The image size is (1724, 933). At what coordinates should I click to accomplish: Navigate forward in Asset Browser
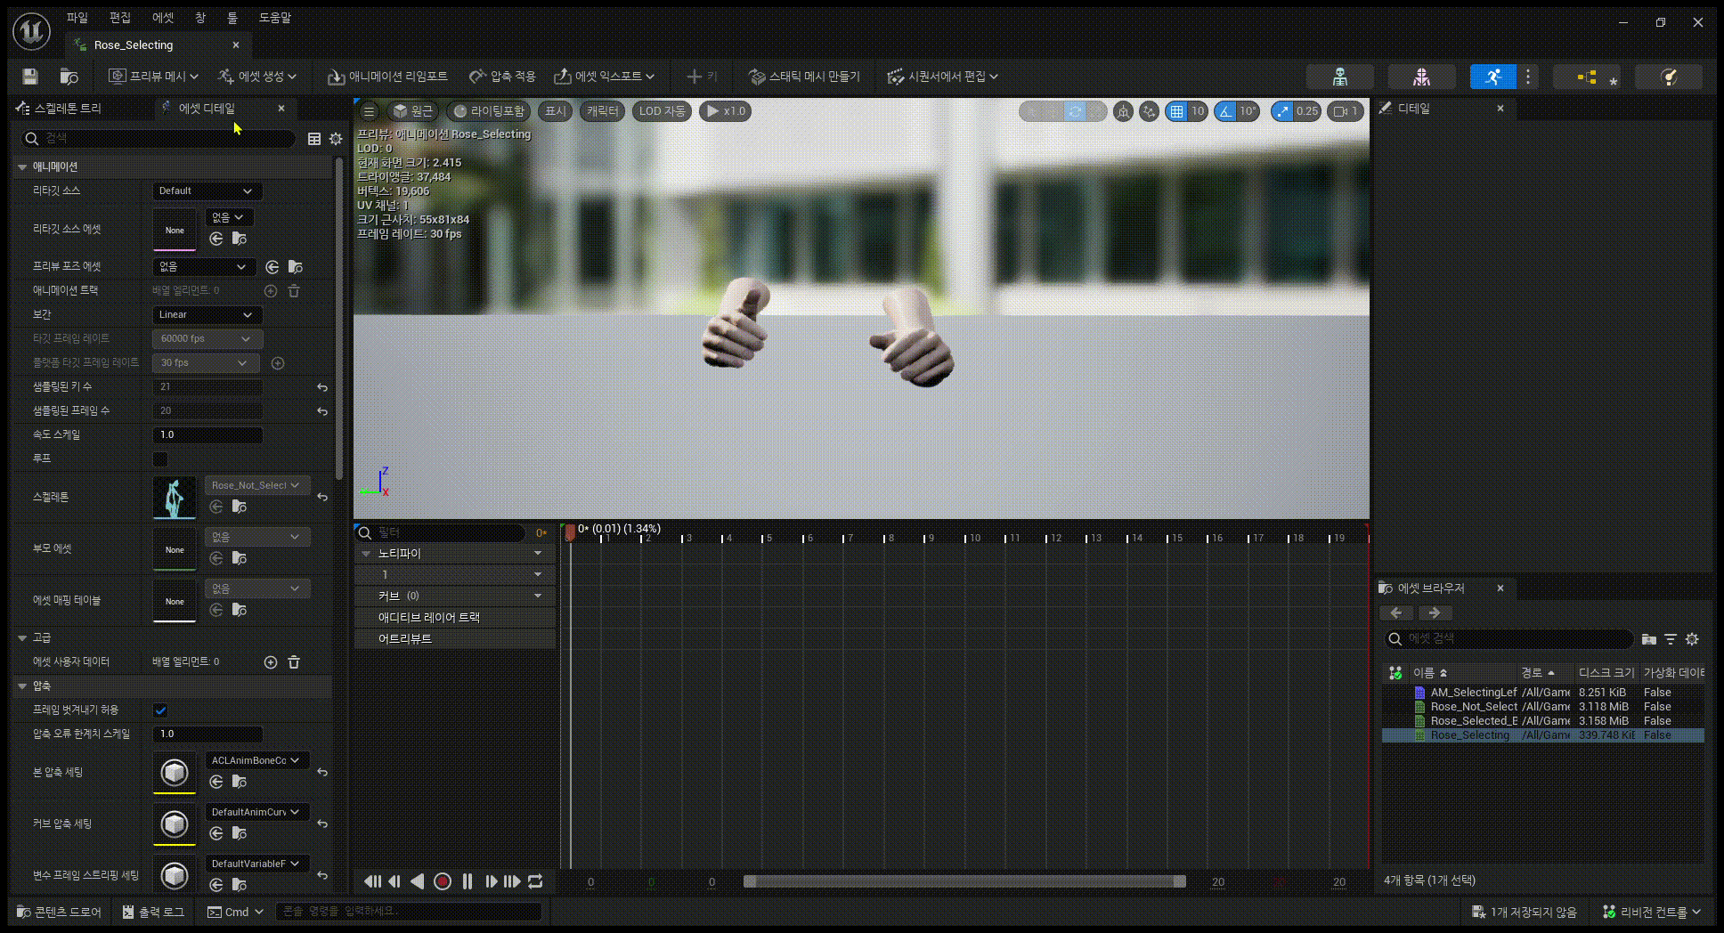[x=1435, y=613]
